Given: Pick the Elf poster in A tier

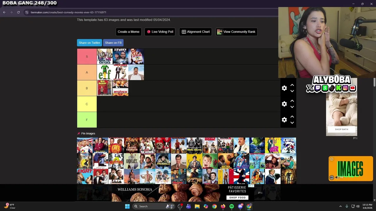Looking at the screenshot, I should (105, 72).
